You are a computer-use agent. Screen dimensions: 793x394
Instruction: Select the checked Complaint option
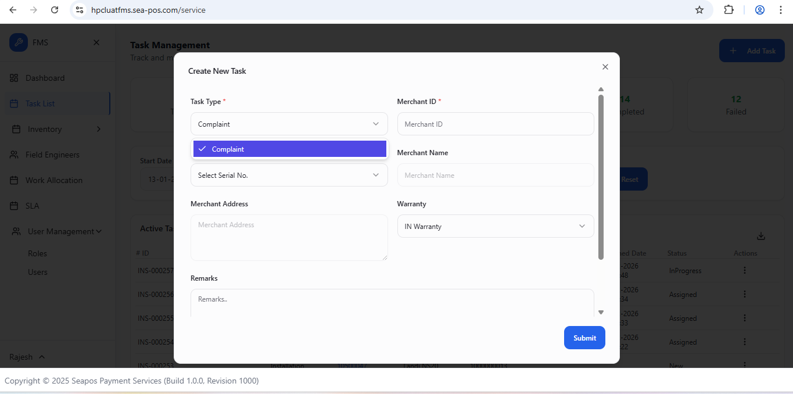coord(289,149)
